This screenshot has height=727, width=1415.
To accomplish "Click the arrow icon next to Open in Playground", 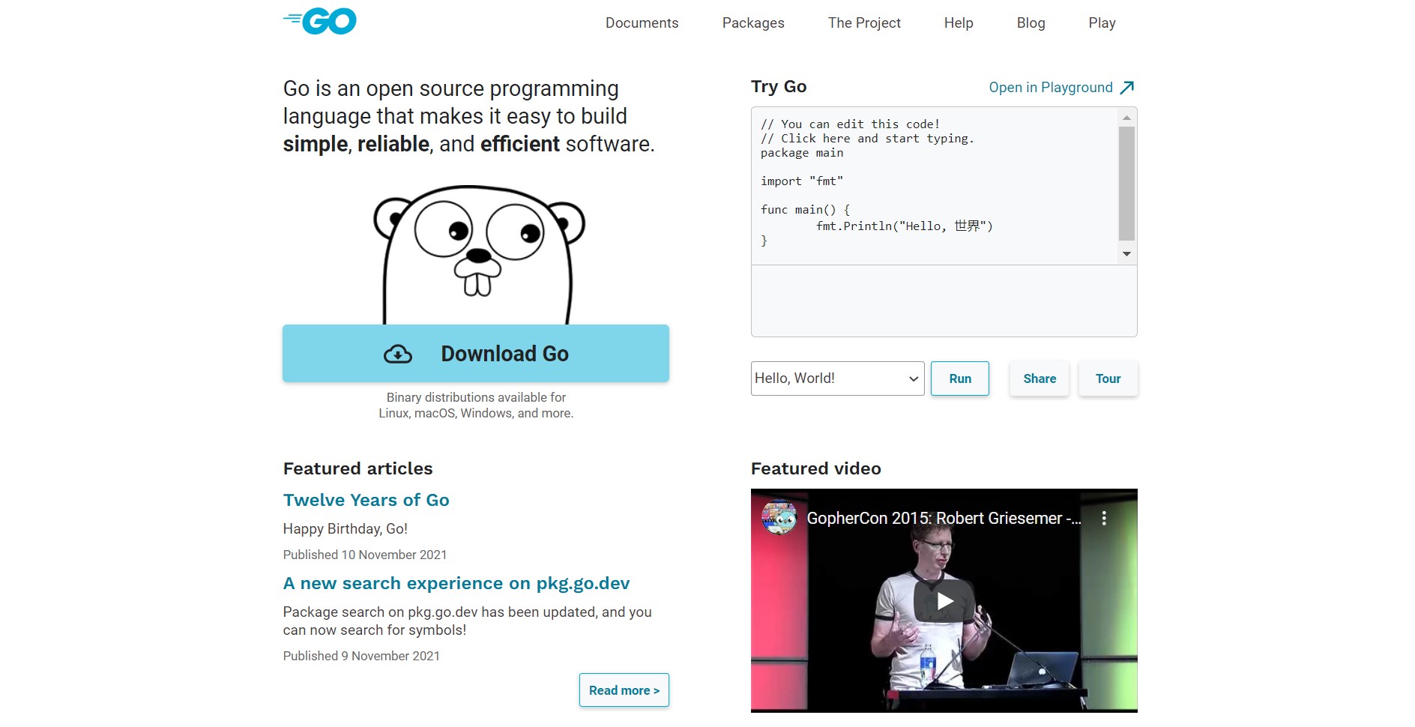I will [1127, 87].
